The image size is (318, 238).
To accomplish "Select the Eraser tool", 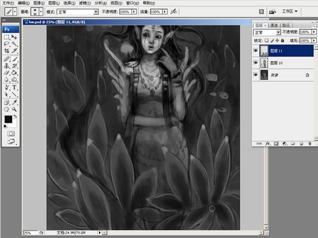I will tap(6, 72).
